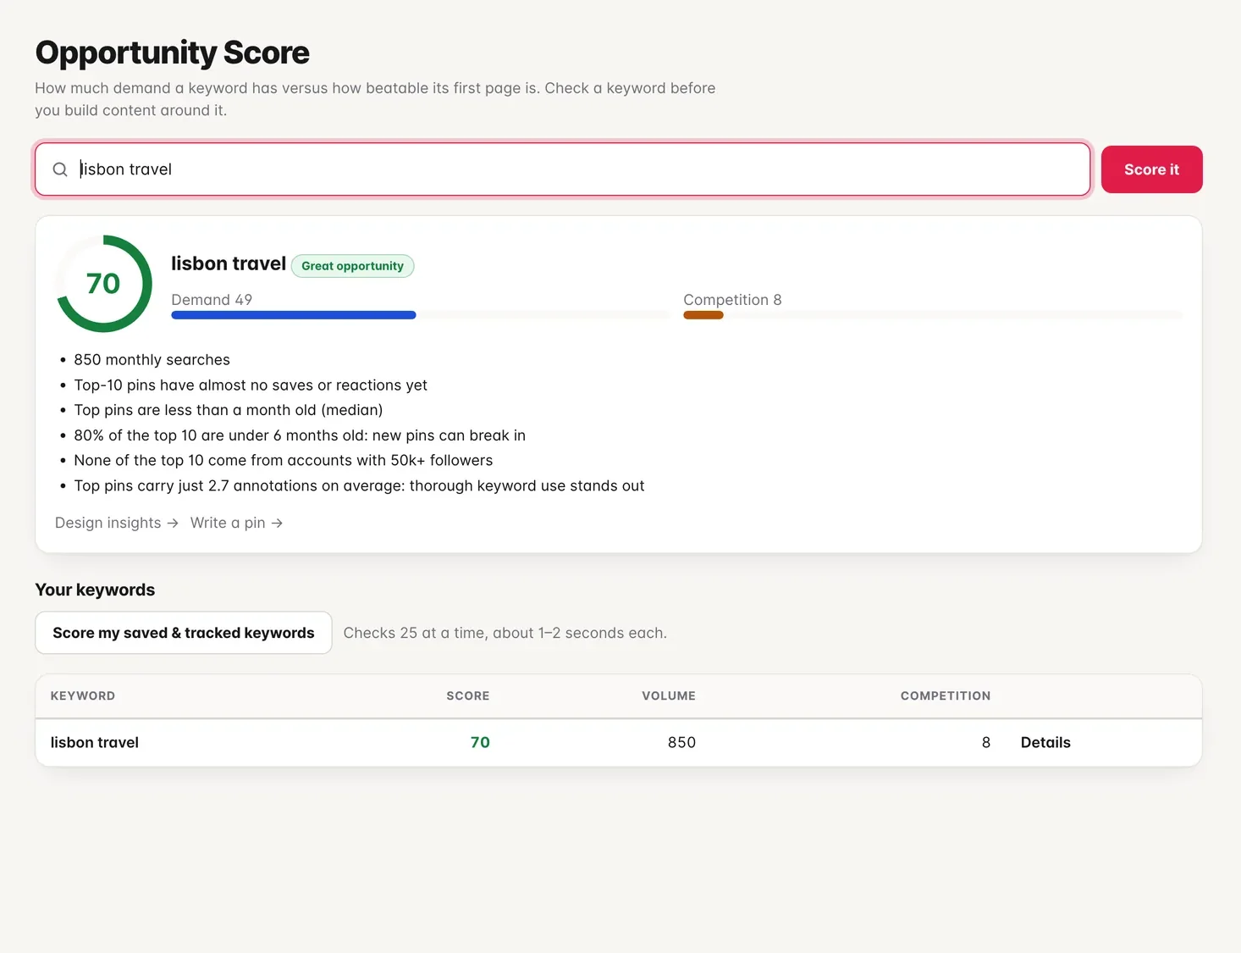1241x953 pixels.
Task: Click 'Checks 25 at a time' note
Action: pos(505,633)
